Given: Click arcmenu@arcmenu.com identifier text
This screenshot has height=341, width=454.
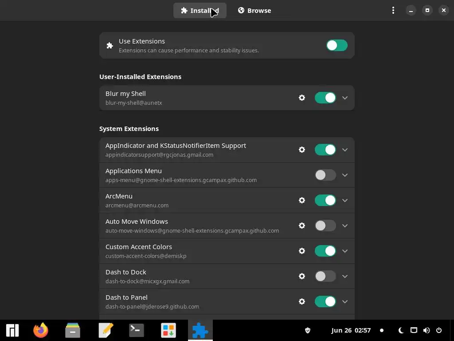Looking at the screenshot, I should (137, 205).
